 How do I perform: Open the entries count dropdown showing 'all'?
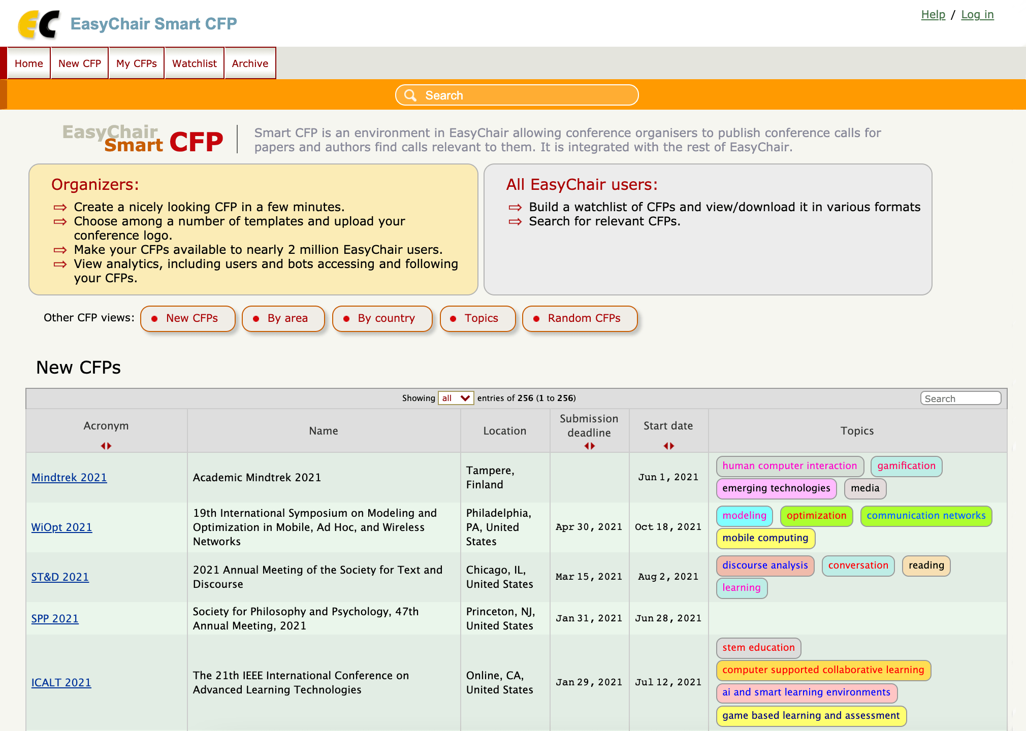point(456,398)
